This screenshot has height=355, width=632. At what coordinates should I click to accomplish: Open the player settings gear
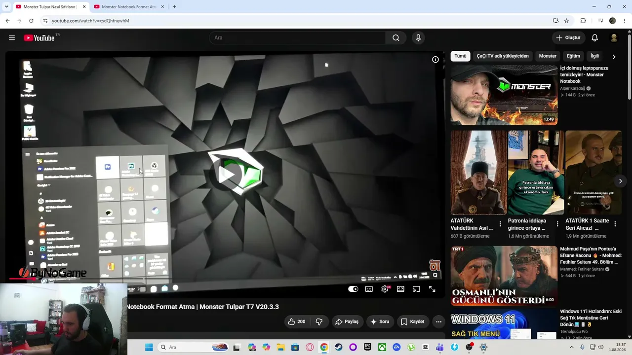pos(385,289)
